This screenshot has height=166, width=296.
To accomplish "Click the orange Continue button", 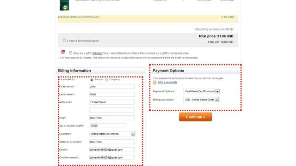I will [x=195, y=117].
